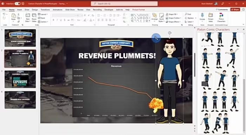Insert the character carrying a briefcase

207,80
